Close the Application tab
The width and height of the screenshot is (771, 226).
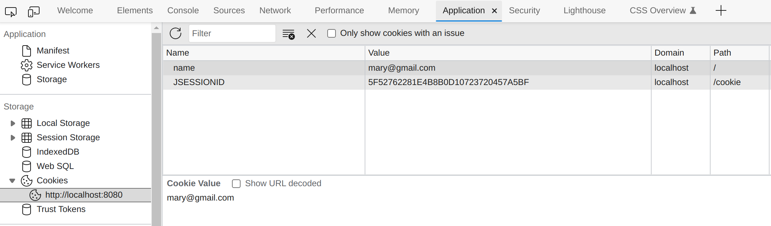[x=494, y=11]
